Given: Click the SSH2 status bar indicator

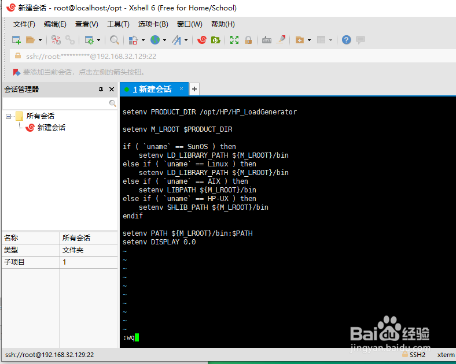Looking at the screenshot, I should pos(417,355).
